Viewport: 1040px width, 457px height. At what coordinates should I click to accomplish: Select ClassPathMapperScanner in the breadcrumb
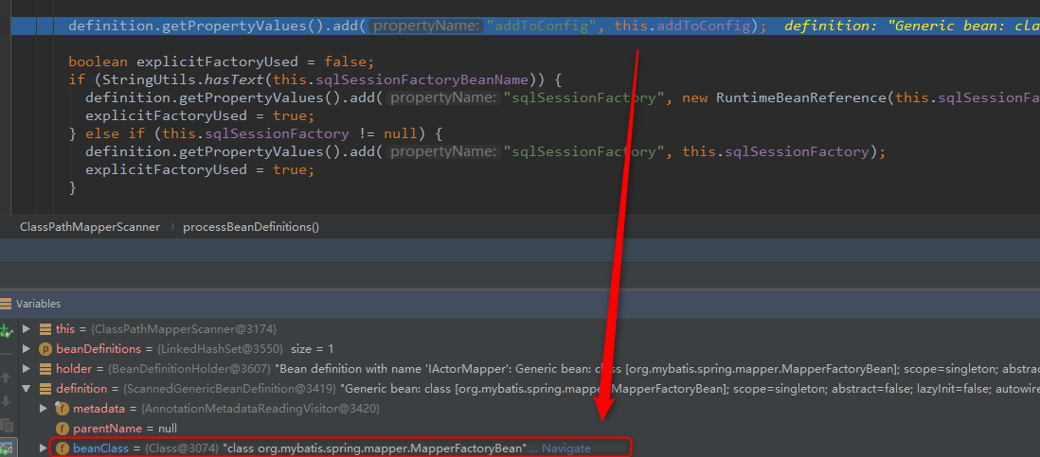[90, 226]
